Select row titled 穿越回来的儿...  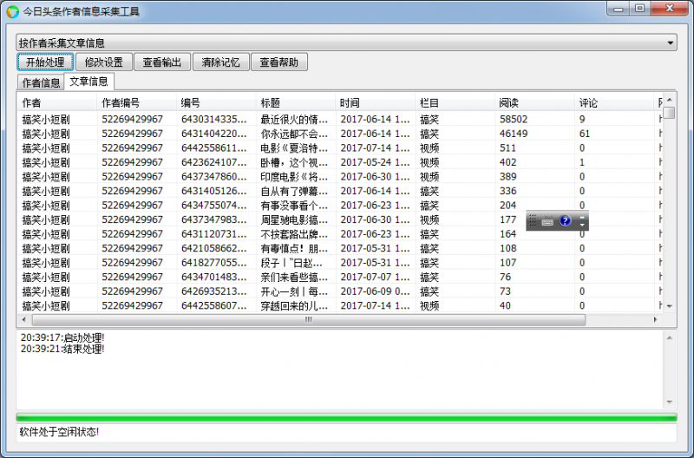pyautogui.click(x=339, y=305)
